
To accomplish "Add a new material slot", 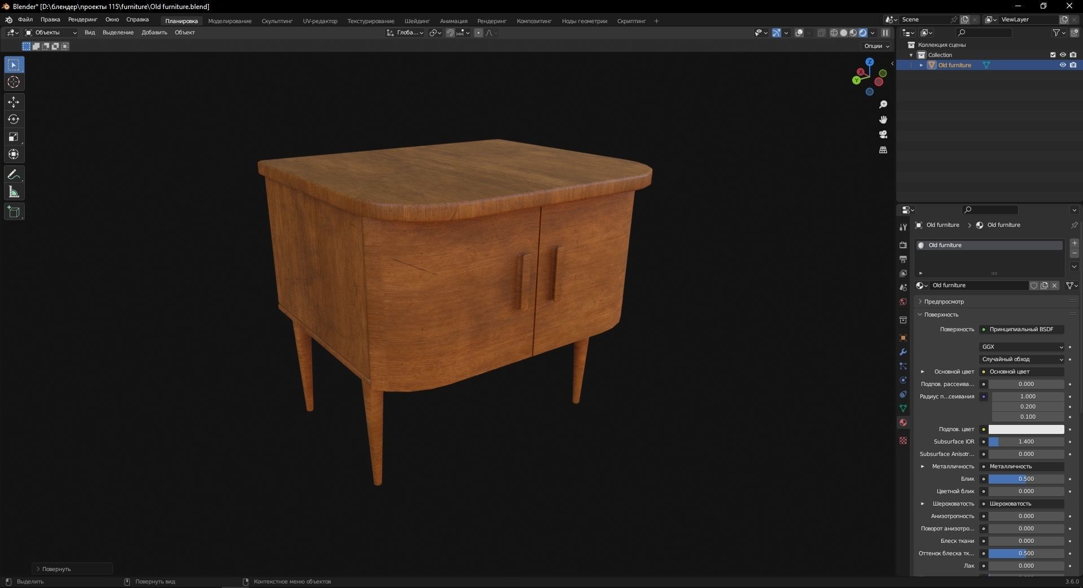I will pos(1075,243).
